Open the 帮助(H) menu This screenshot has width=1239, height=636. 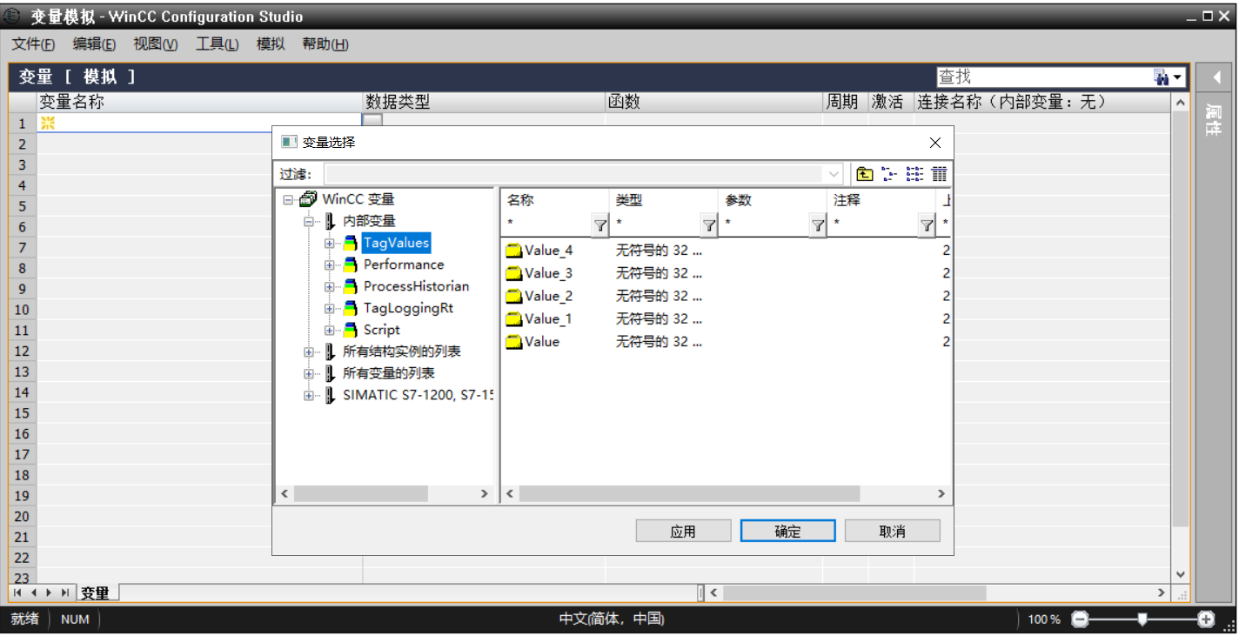[x=325, y=44]
